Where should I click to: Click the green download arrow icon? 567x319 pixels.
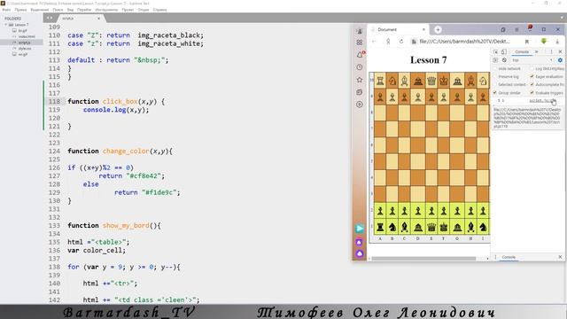(x=544, y=42)
